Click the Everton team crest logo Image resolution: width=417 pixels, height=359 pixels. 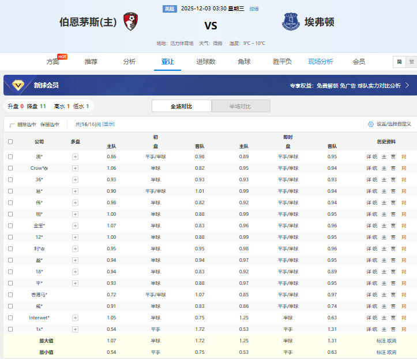[290, 22]
